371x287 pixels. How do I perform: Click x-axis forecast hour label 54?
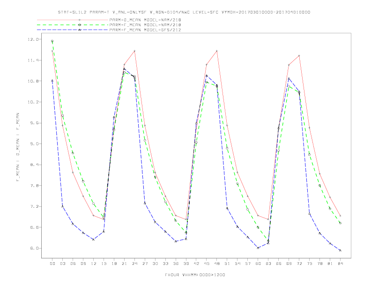pos(237,264)
